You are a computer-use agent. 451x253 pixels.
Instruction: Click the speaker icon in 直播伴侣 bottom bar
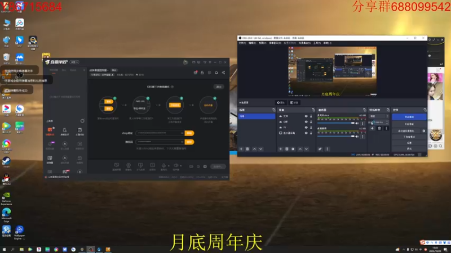pos(176,166)
